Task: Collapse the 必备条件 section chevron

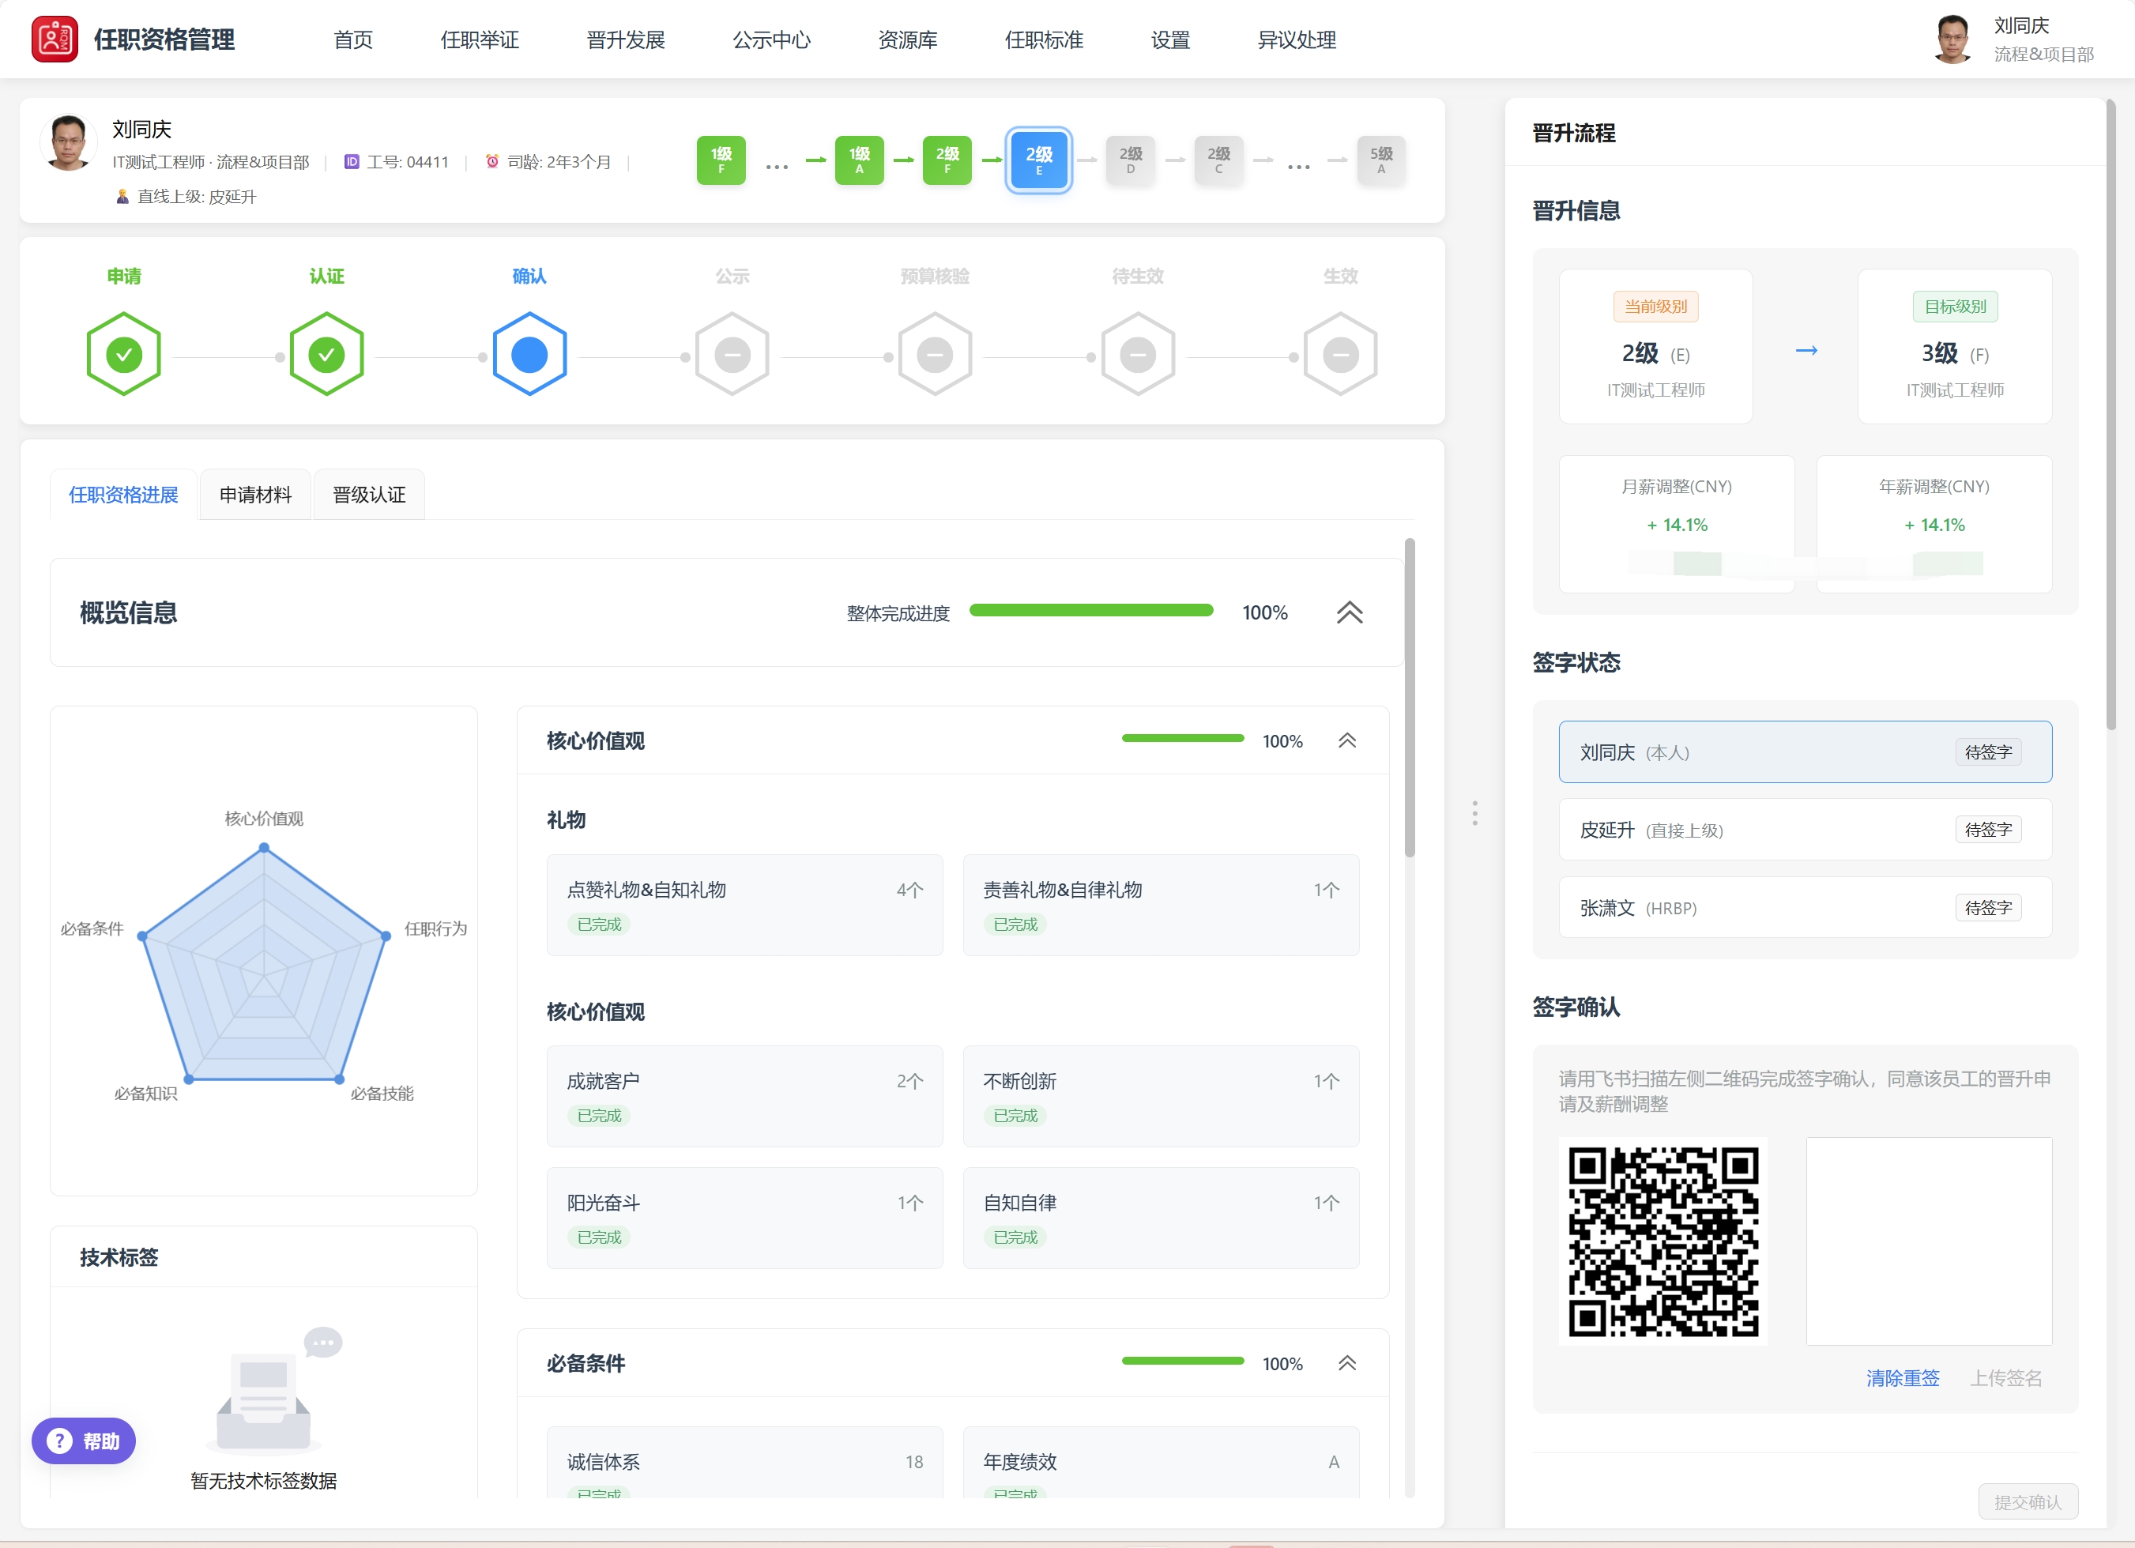Action: tap(1346, 1362)
